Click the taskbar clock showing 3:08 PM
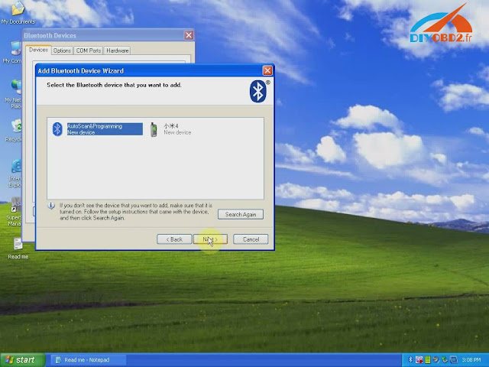This screenshot has width=489, height=367. coord(471,360)
